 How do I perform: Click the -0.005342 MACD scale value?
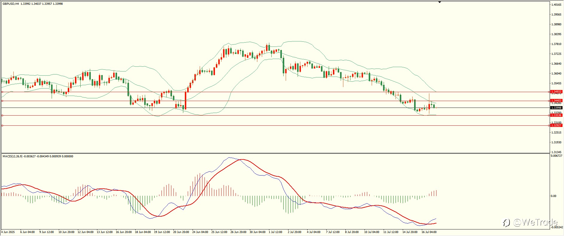click(x=557, y=227)
